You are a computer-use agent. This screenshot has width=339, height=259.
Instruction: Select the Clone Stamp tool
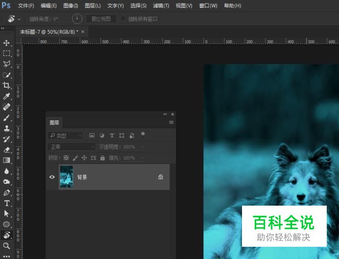[6, 128]
